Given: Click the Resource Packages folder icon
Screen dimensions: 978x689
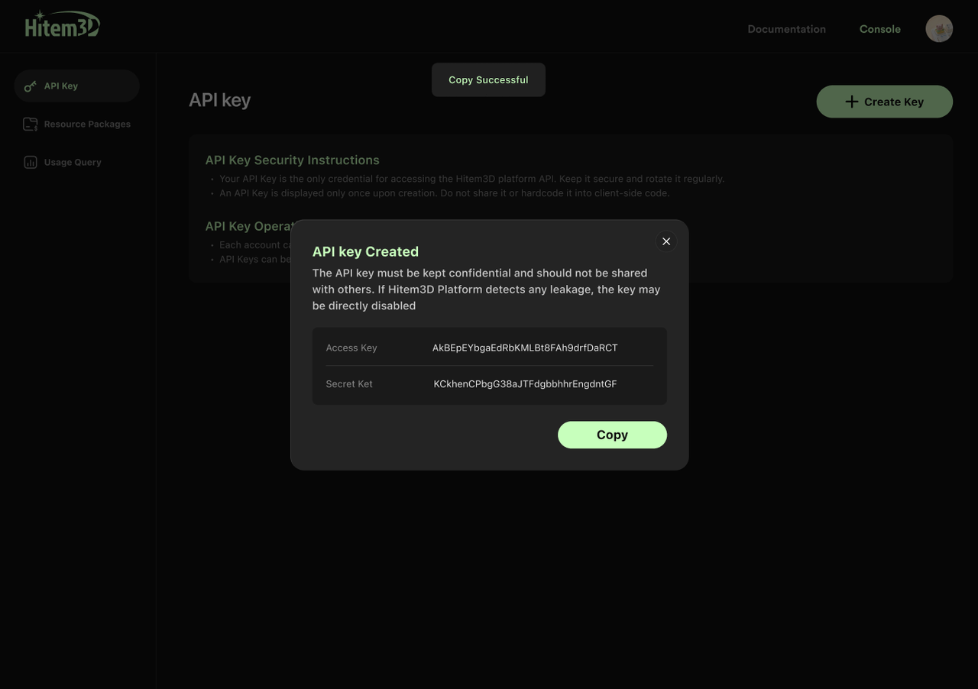Looking at the screenshot, I should 30,124.
